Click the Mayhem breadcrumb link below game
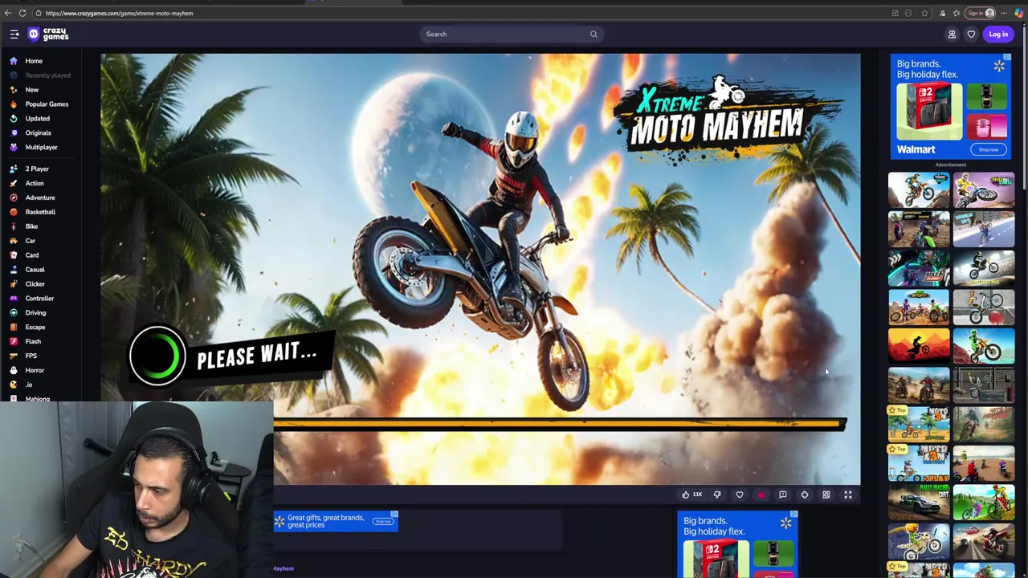The width and height of the screenshot is (1028, 578). click(x=284, y=568)
